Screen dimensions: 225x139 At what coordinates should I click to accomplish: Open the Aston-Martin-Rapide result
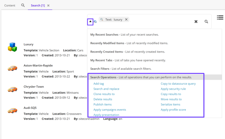[x=38, y=66]
